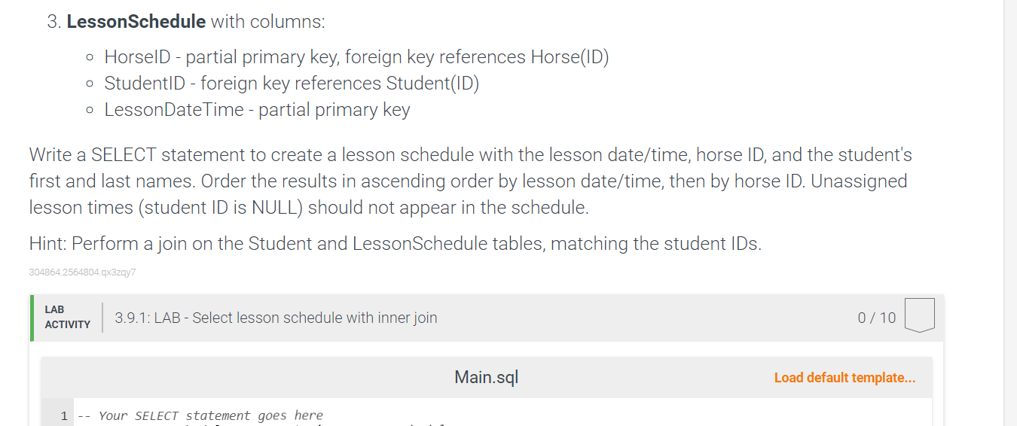1017x426 pixels.
Task: Click the LessonDateTime bullet item
Action: [x=257, y=110]
